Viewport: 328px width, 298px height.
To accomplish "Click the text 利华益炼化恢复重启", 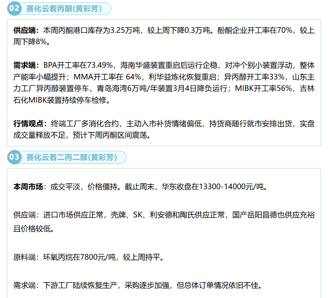I will 182,77.
